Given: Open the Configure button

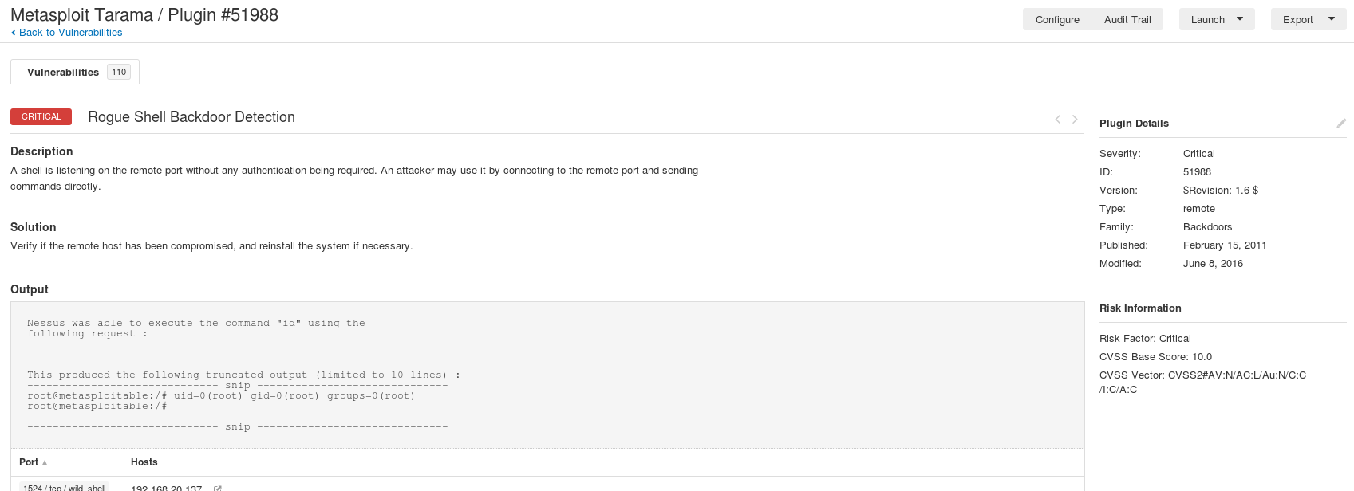Looking at the screenshot, I should click(1057, 19).
